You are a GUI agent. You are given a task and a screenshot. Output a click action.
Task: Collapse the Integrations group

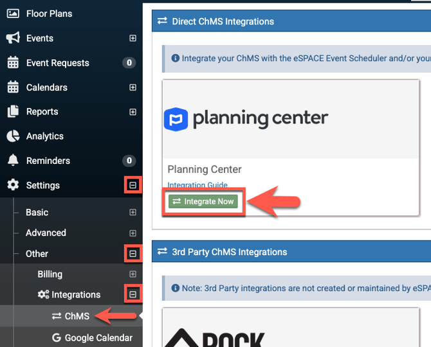tap(133, 295)
